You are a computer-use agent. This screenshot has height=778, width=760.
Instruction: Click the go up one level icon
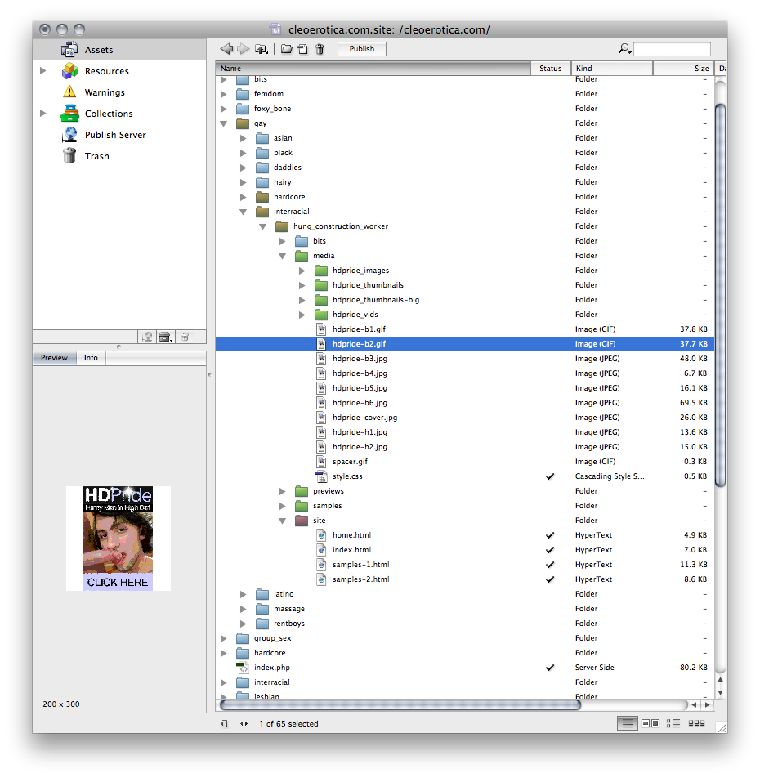(x=261, y=49)
